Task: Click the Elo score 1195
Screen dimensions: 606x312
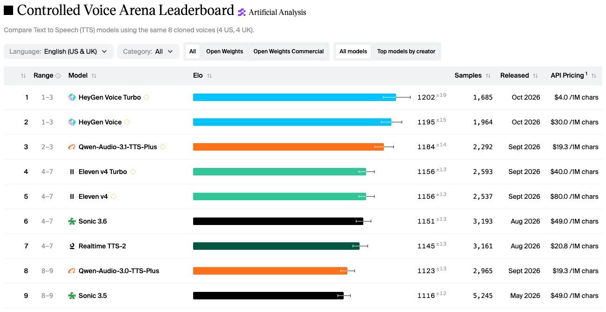Action: tap(426, 122)
